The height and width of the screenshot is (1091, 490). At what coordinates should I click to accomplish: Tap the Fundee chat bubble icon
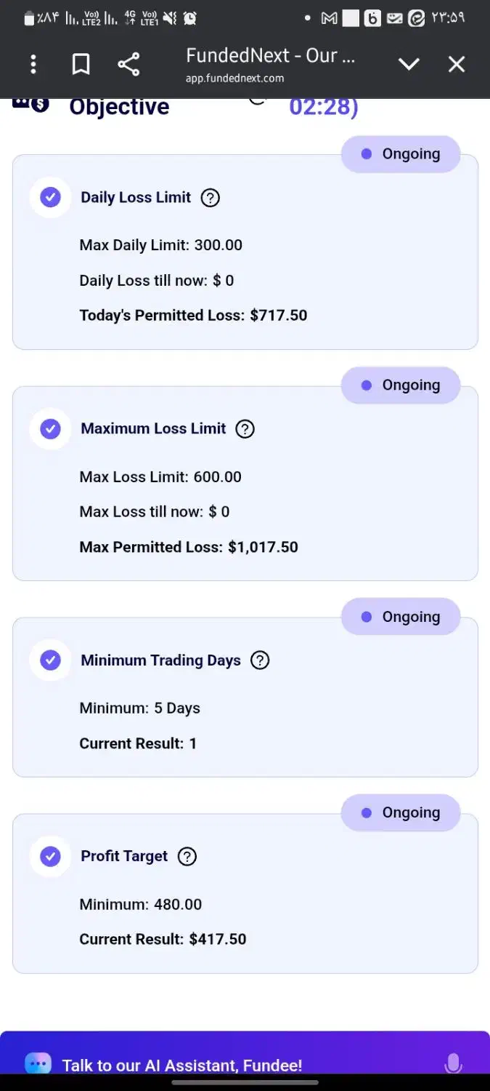coord(38,1064)
